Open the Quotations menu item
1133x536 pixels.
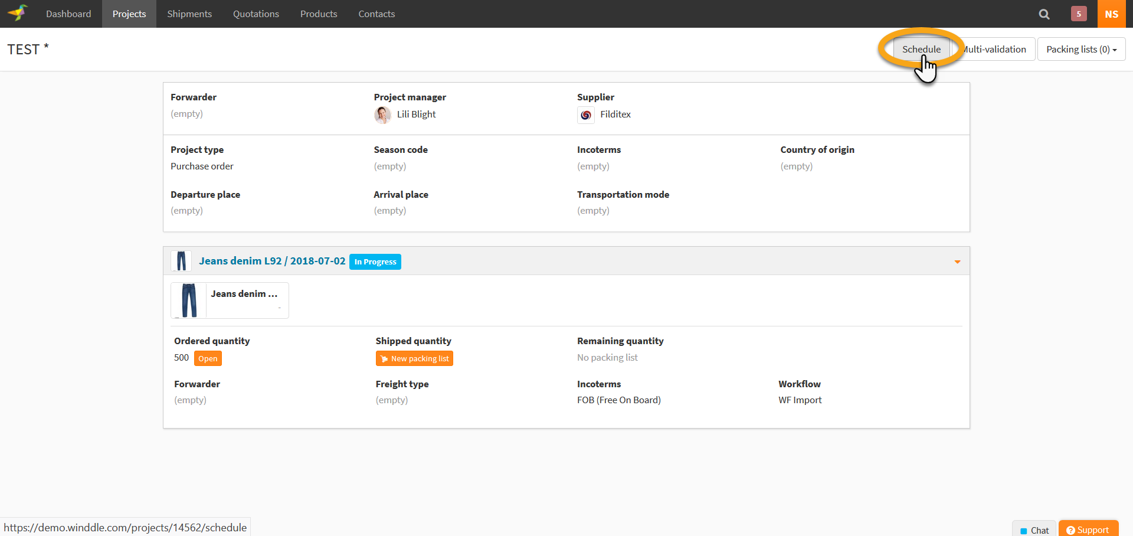pos(256,14)
